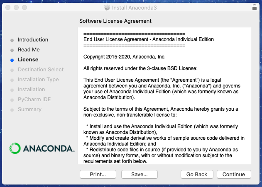Click the Anaconda logo in the sidebar
This screenshot has width=262, height=187.
pyautogui.click(x=42, y=148)
